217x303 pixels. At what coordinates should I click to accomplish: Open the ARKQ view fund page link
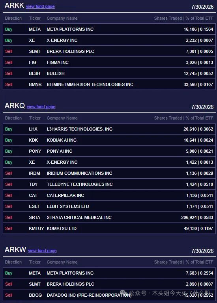click(x=41, y=107)
